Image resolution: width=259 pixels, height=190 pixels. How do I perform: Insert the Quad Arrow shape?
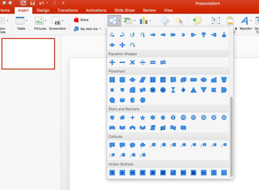click(x=122, y=45)
